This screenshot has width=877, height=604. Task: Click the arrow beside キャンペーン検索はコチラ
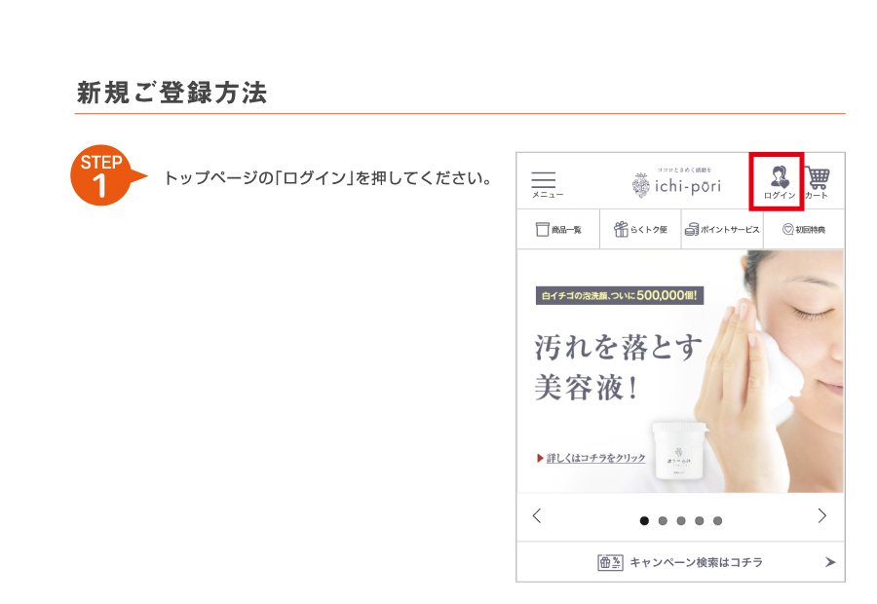(830, 562)
